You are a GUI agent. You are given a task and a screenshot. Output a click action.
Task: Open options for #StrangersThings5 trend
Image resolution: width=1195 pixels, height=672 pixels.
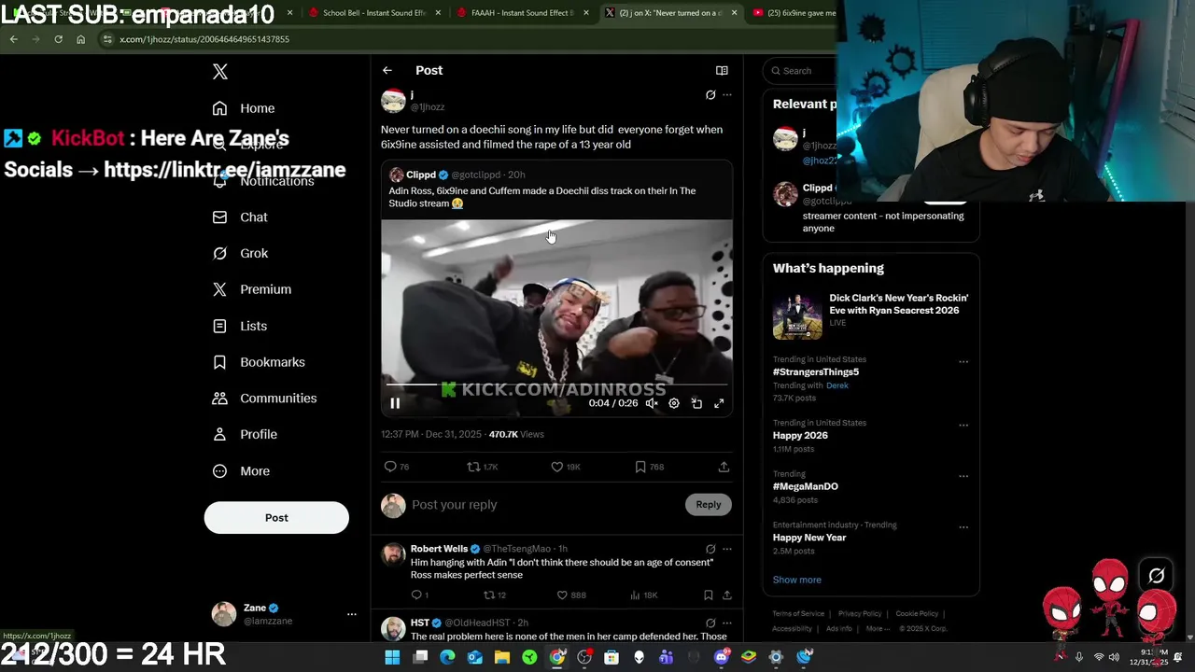pyautogui.click(x=963, y=362)
